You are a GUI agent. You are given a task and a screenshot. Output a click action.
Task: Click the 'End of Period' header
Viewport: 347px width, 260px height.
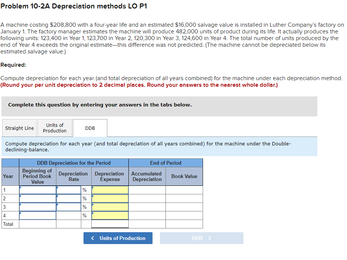click(166, 163)
